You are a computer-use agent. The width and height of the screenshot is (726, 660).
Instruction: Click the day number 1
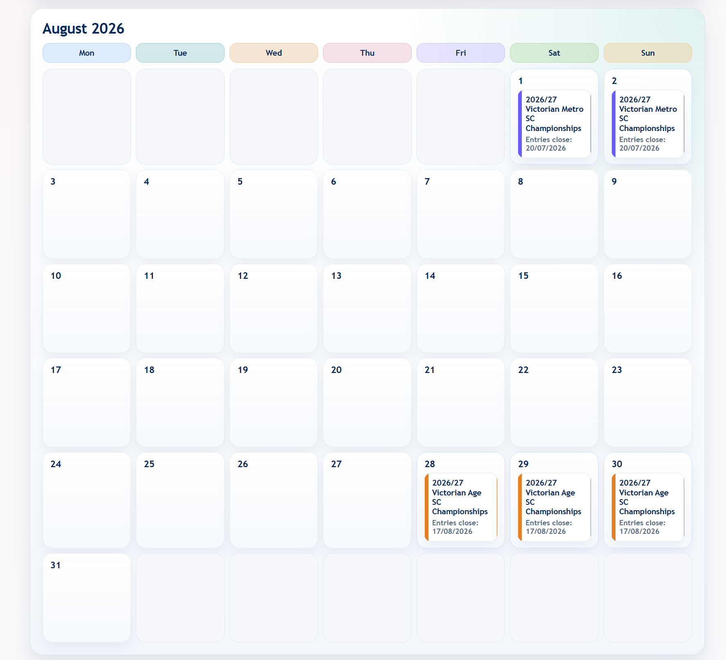tap(521, 81)
